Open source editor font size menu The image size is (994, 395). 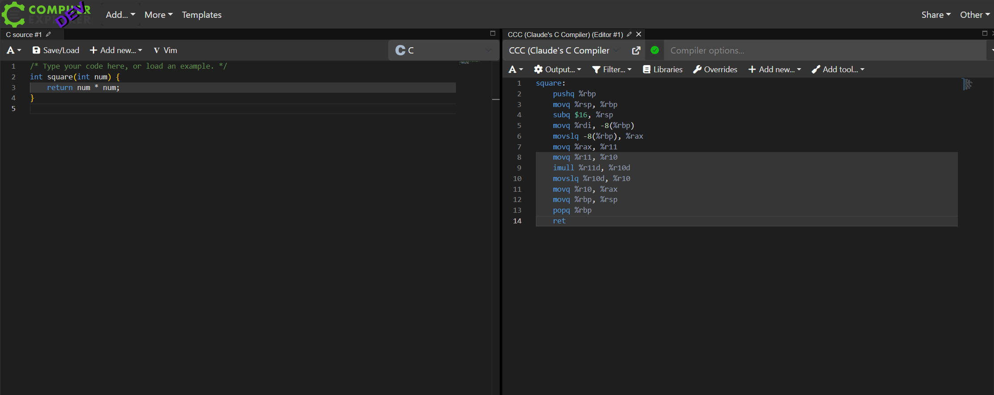(14, 50)
